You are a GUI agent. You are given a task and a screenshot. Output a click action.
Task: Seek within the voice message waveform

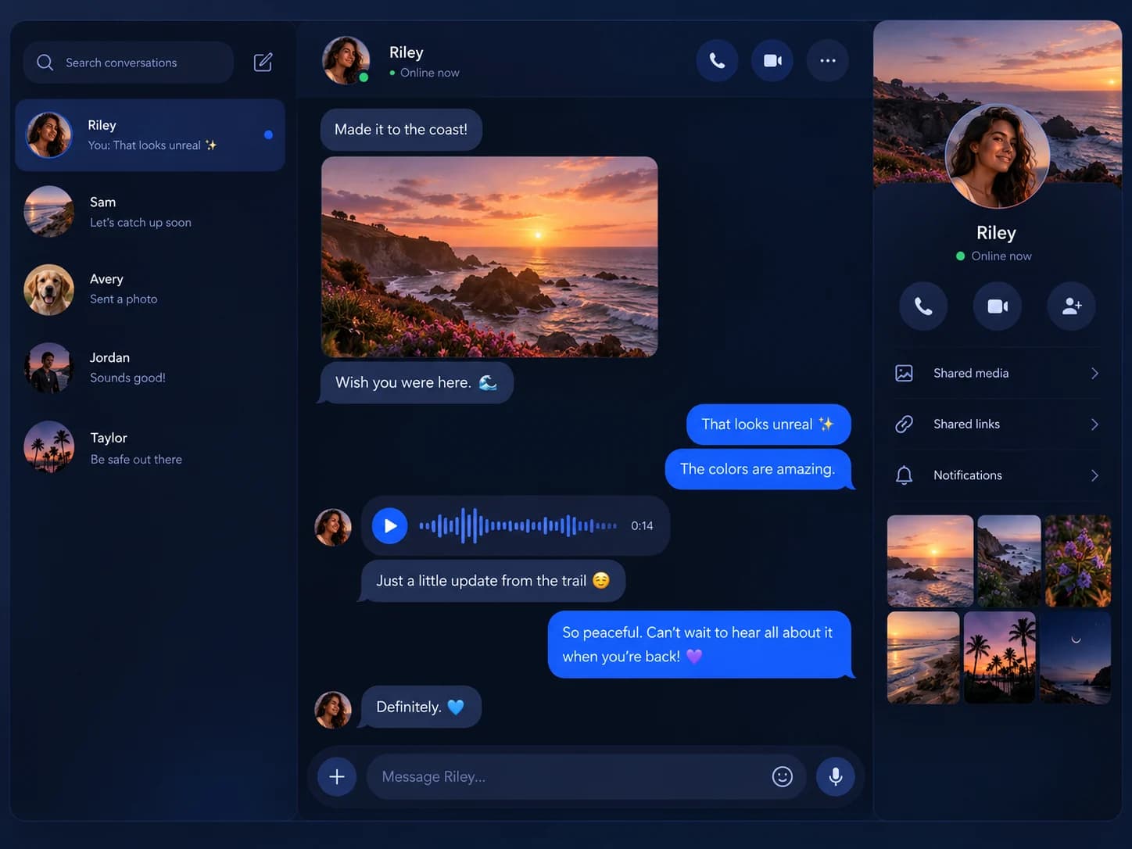(518, 525)
